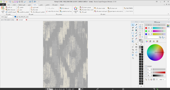Screen dimensions: 170x90
Task: Click the جستجوی رنگ color search command
Action: click(64, 8)
